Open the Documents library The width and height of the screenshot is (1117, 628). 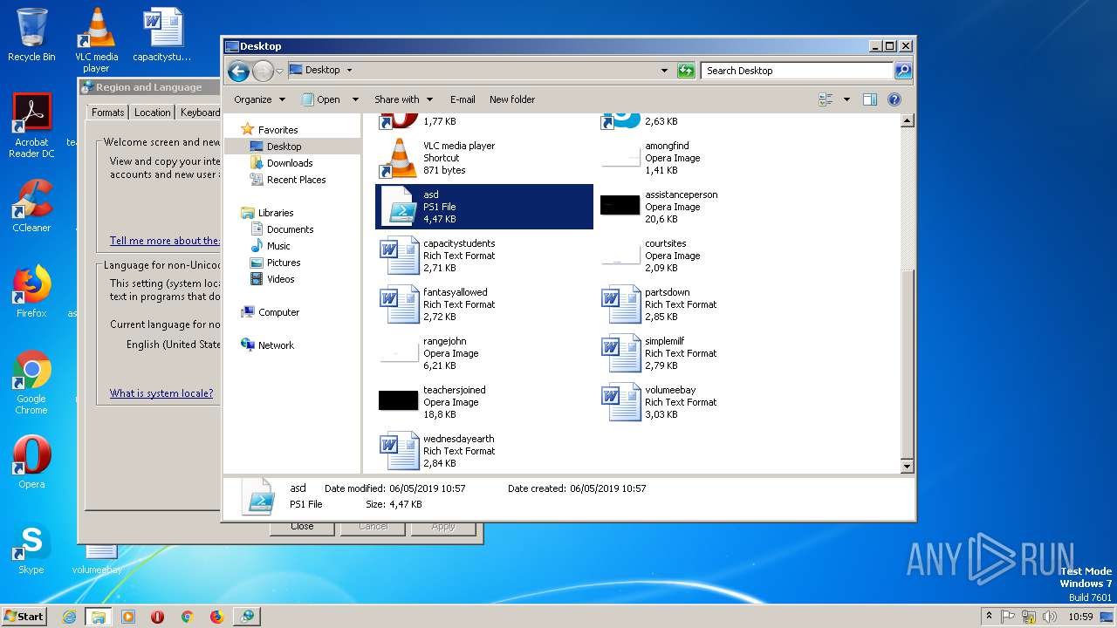tap(290, 229)
